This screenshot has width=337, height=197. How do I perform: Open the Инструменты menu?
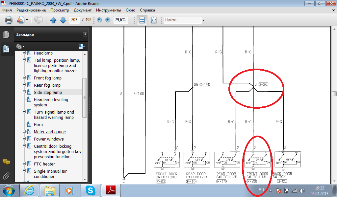[x=109, y=10]
